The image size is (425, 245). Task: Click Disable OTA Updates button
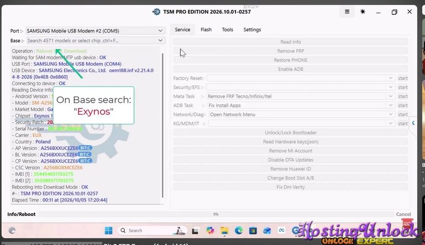[x=290, y=160]
